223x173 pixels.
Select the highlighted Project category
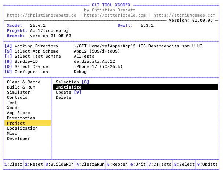coord(28,123)
